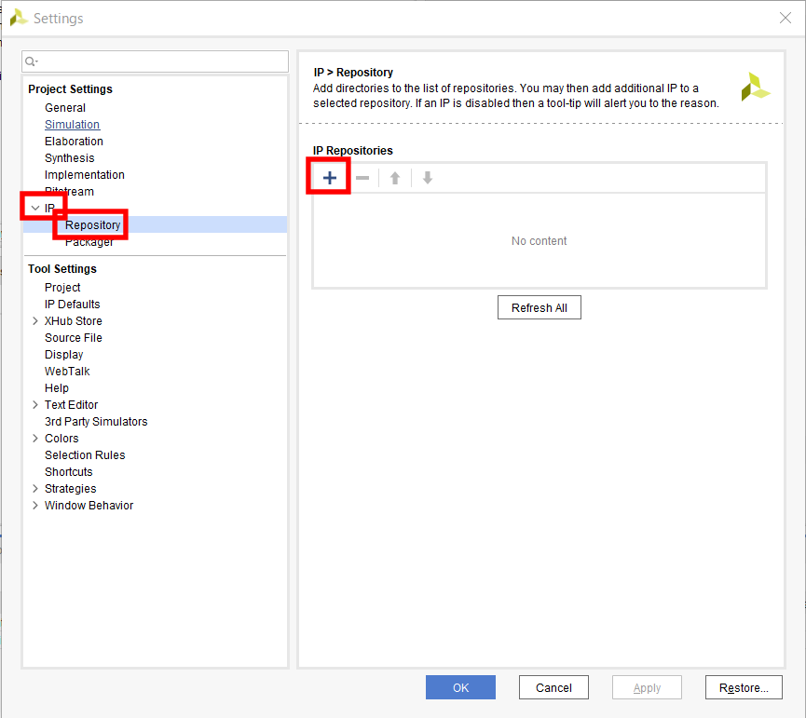Click the remove repository minus icon
The height and width of the screenshot is (718, 806).
[x=362, y=178]
